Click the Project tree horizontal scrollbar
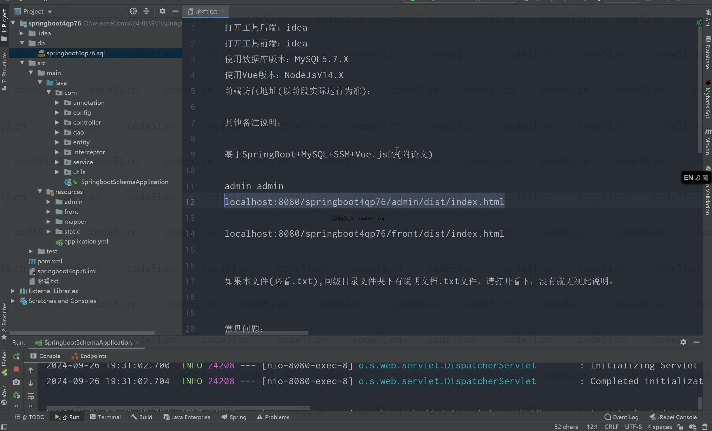 82,333
